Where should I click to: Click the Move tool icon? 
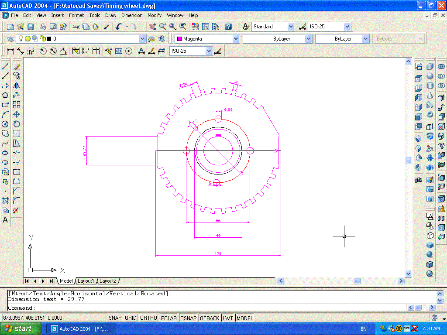point(17,114)
